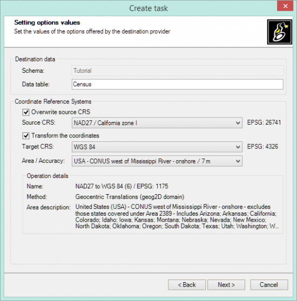Viewport: 297px width, 301px height.
Task: Click in the Data table field
Action: point(178,84)
